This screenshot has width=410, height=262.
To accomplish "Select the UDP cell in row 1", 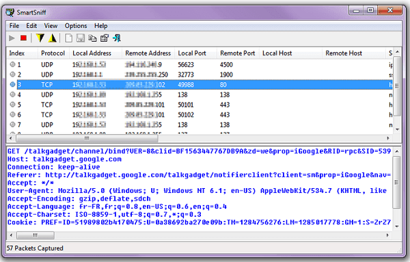I will point(47,65).
